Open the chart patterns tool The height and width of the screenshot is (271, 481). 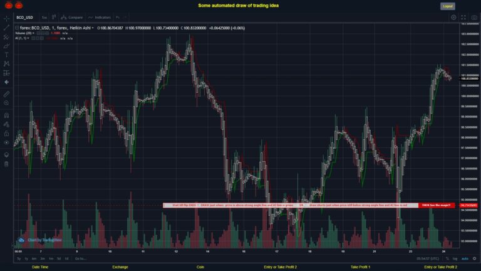click(x=6, y=64)
